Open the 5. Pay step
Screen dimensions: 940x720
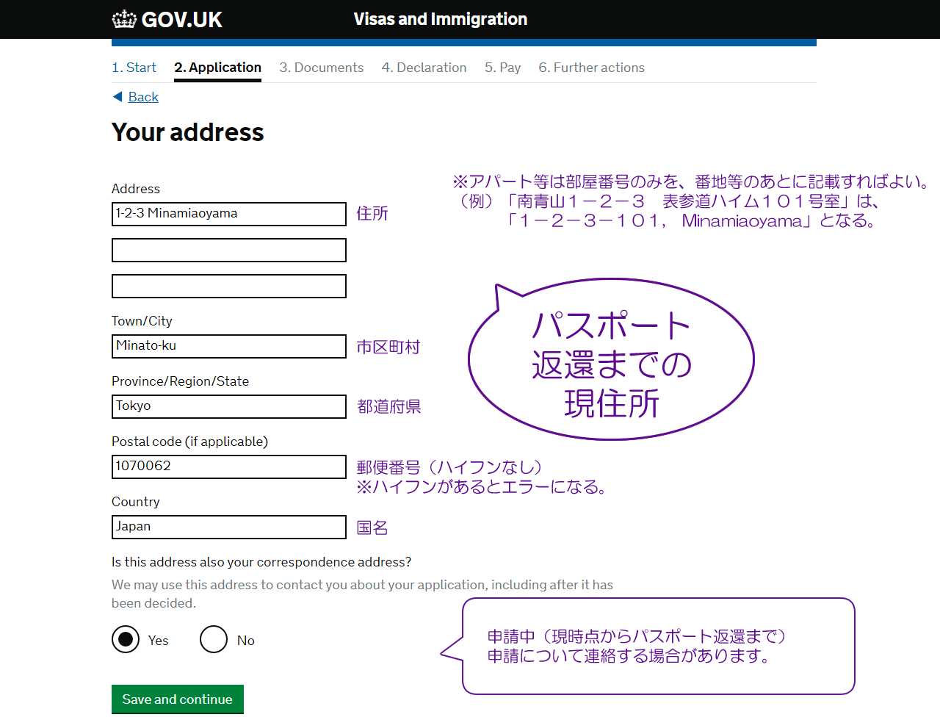click(502, 68)
